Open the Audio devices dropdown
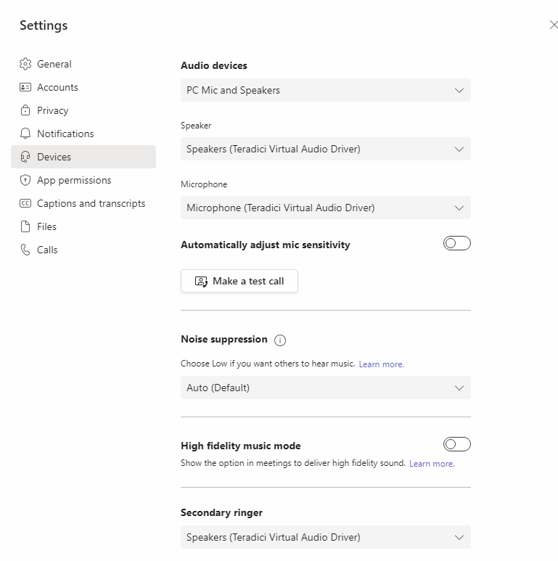 [325, 90]
